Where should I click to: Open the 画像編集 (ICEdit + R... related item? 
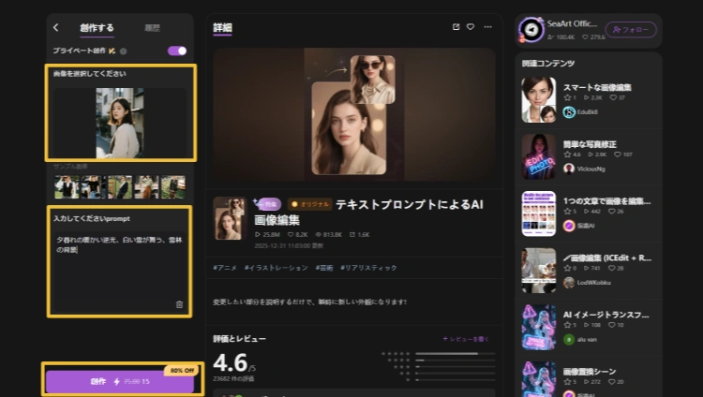tap(607, 258)
